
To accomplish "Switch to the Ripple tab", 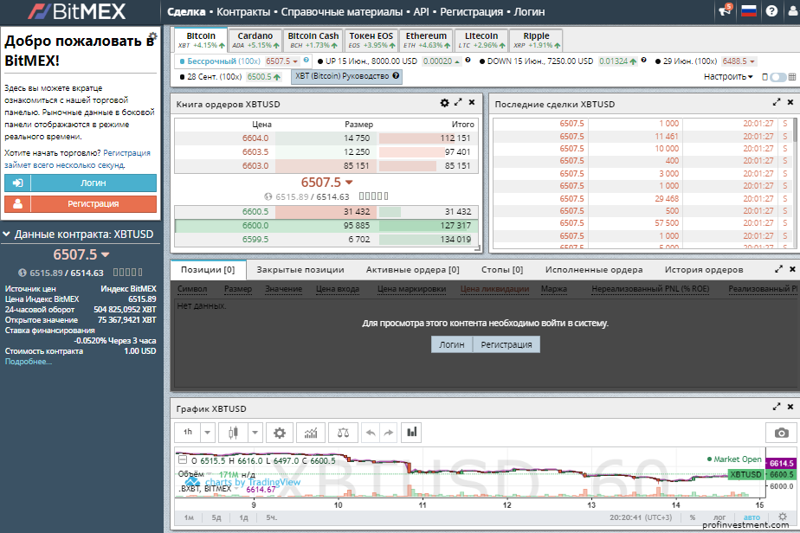I will (x=536, y=40).
